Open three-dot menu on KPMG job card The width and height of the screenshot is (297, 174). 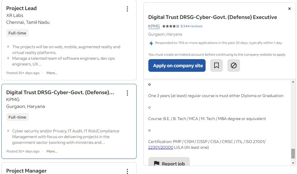(x=127, y=93)
